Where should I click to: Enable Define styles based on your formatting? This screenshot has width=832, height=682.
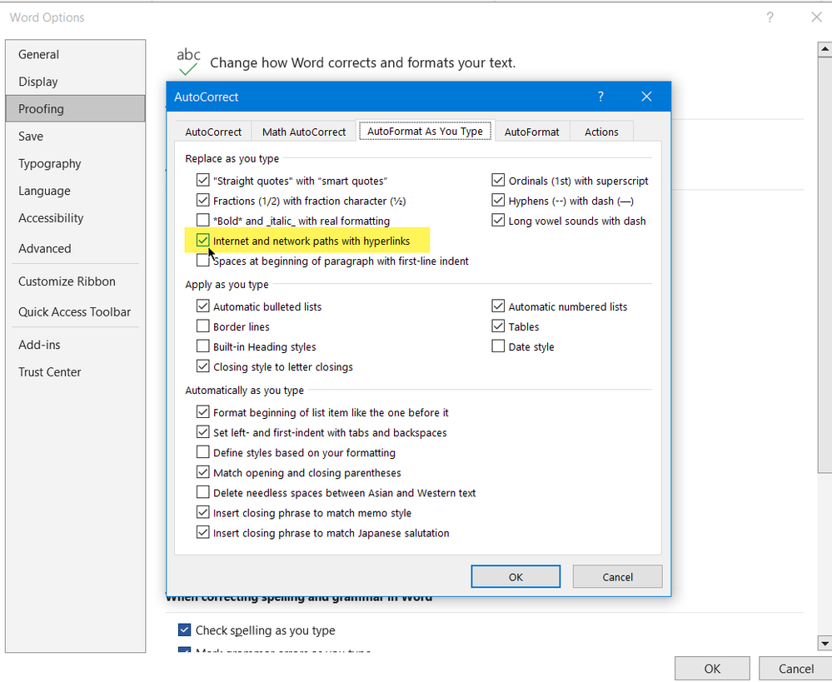point(202,452)
